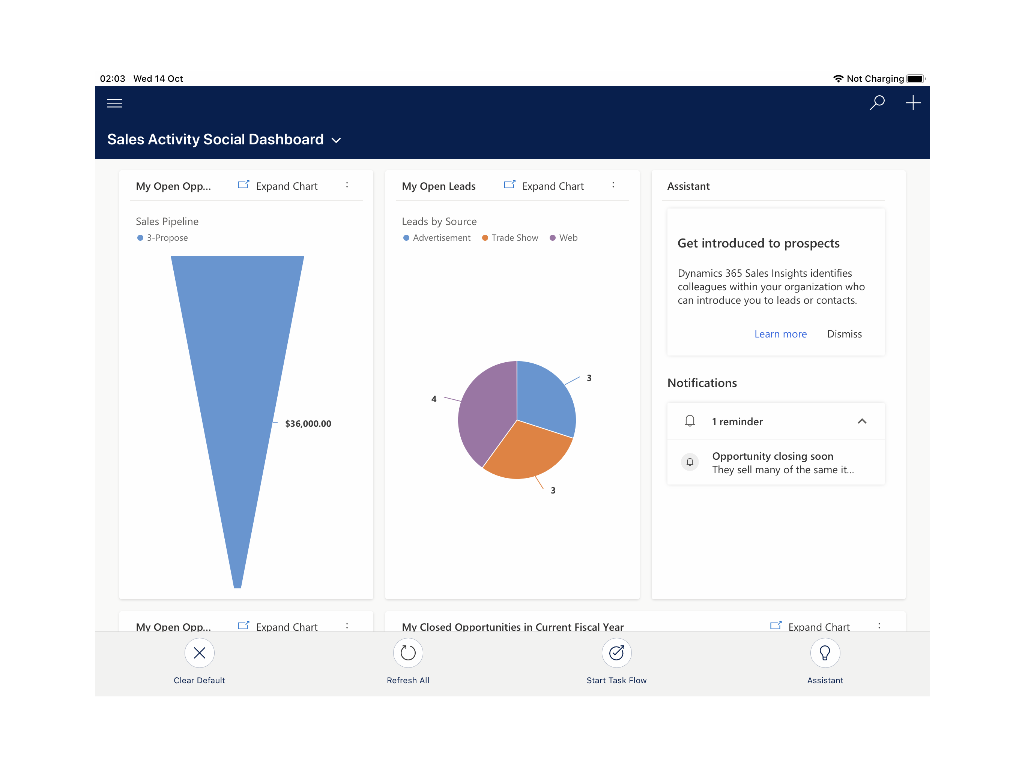
Task: Open the search magnifier icon
Action: (877, 102)
